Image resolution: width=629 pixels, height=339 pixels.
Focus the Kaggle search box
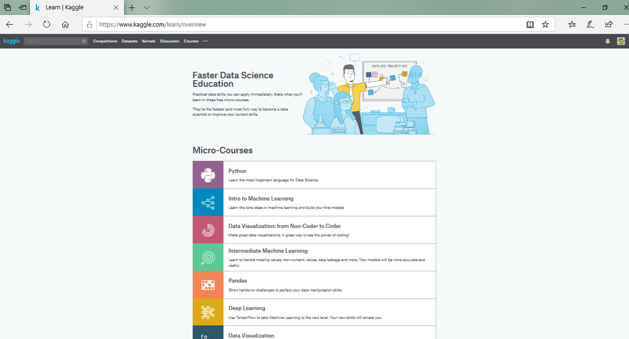tap(52, 41)
